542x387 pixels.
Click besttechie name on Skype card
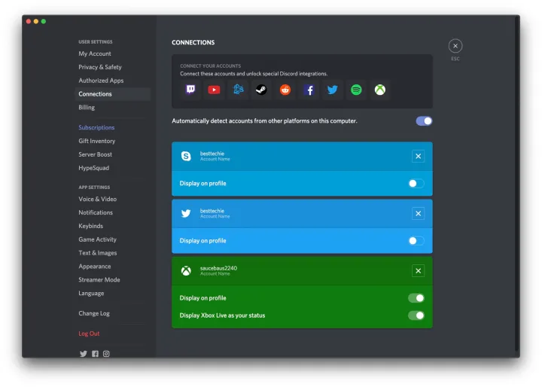tap(212, 154)
